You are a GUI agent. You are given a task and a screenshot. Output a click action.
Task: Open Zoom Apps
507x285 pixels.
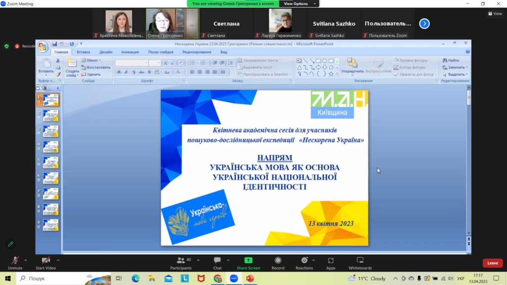[x=331, y=261]
